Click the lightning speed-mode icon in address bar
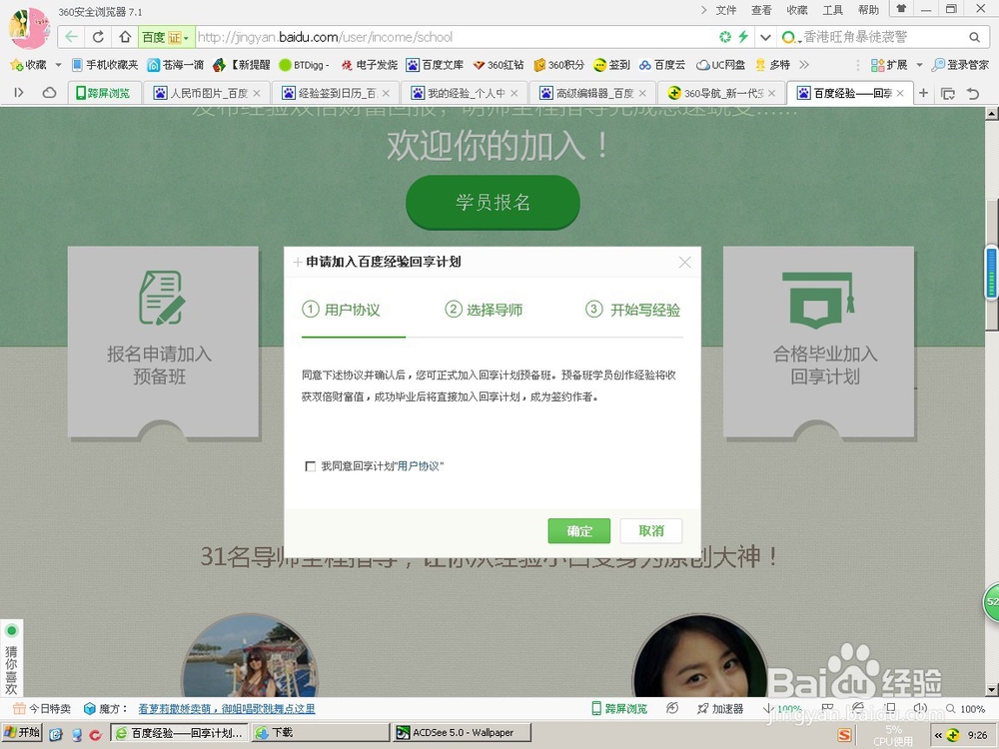Viewport: 999px width, 749px height. click(743, 37)
